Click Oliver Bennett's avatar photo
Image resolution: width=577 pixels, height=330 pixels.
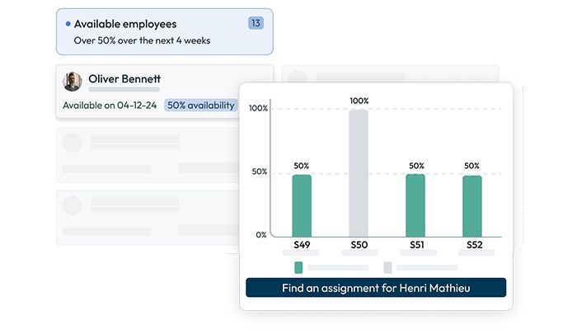tap(73, 81)
